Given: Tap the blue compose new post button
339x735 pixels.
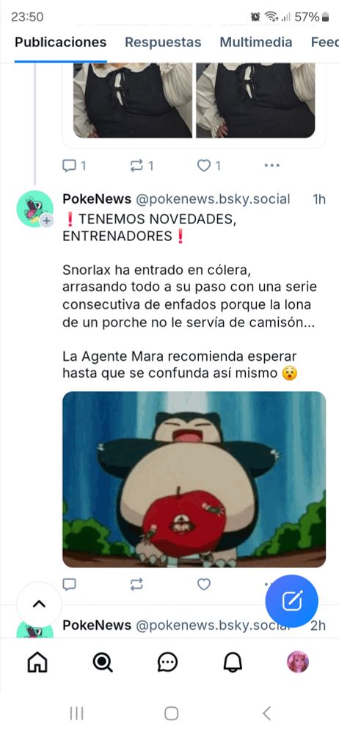Looking at the screenshot, I should coord(292,601).
